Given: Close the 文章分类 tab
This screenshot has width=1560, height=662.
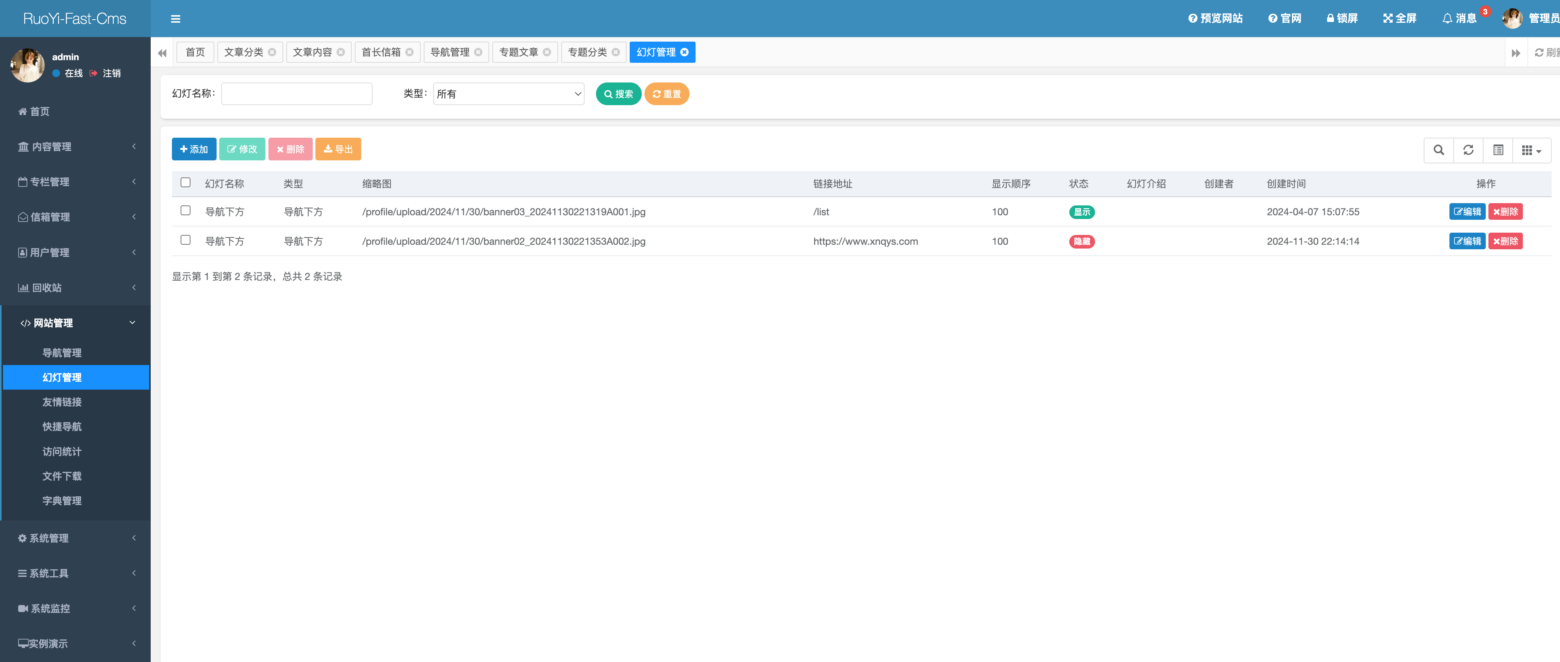Looking at the screenshot, I should (272, 53).
